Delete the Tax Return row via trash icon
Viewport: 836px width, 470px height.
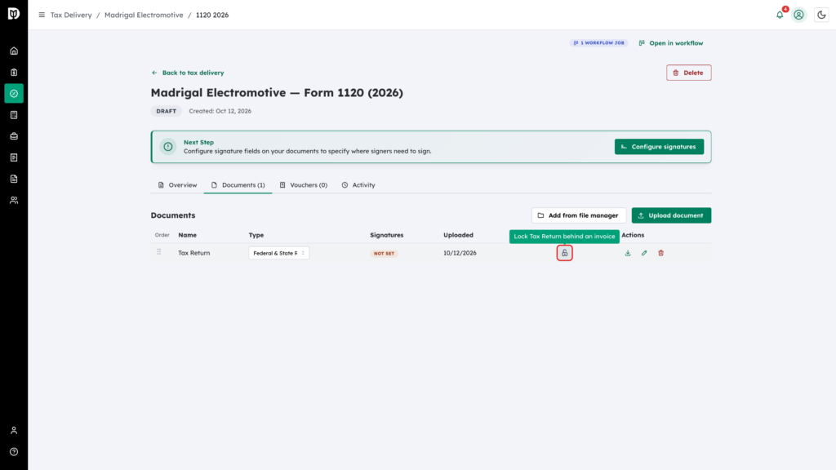click(x=660, y=253)
